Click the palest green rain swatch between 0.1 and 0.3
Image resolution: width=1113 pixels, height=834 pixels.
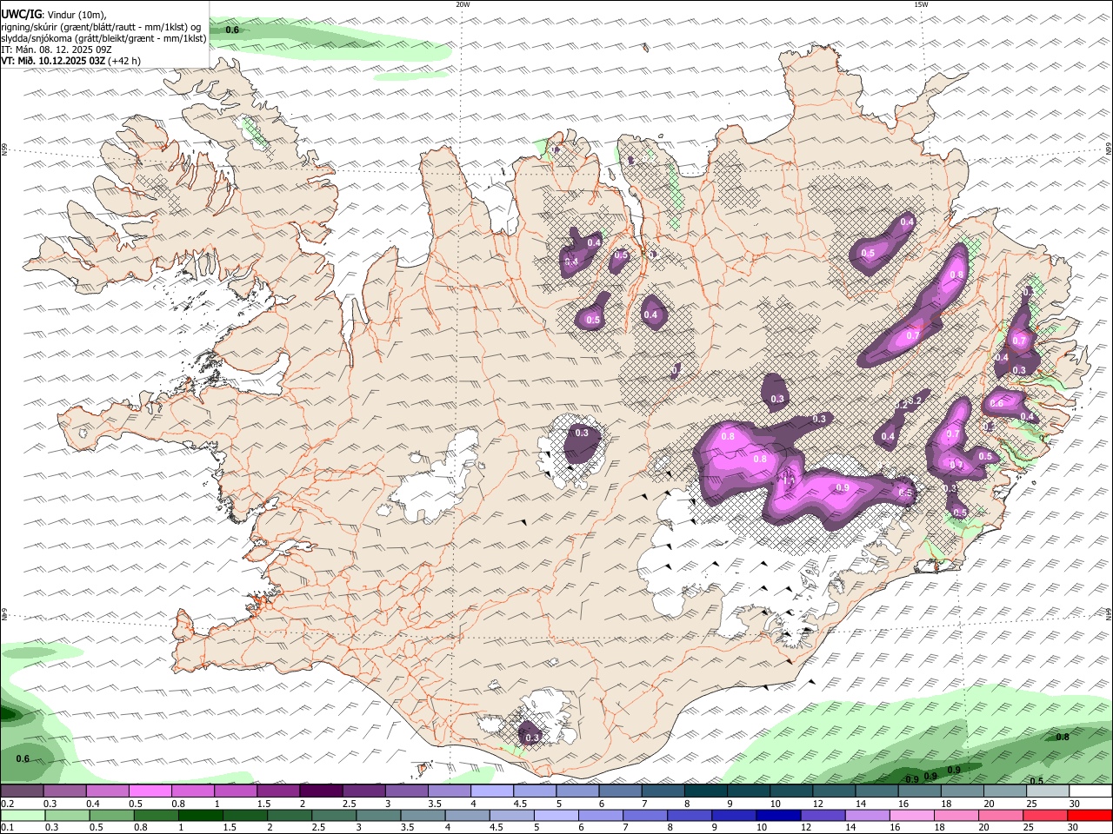22,816
